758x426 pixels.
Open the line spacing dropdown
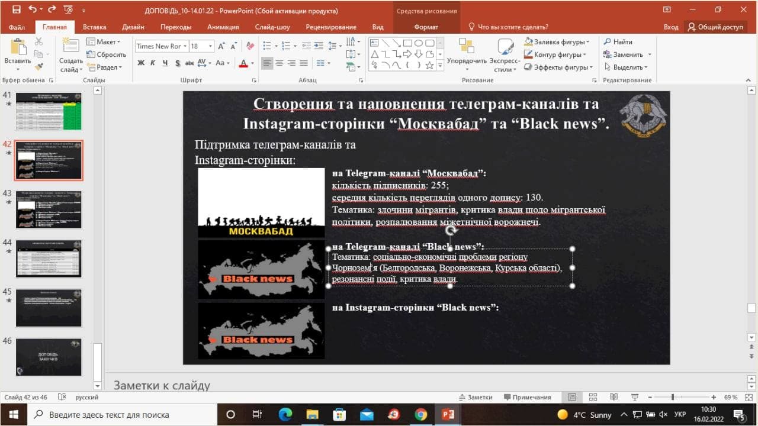[x=336, y=46]
